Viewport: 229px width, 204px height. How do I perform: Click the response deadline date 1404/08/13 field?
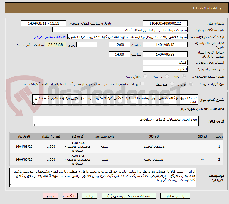pyautogui.click(x=165, y=45)
